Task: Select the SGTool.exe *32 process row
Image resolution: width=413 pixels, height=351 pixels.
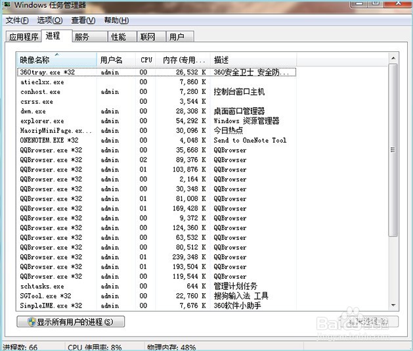Action: coord(156,296)
